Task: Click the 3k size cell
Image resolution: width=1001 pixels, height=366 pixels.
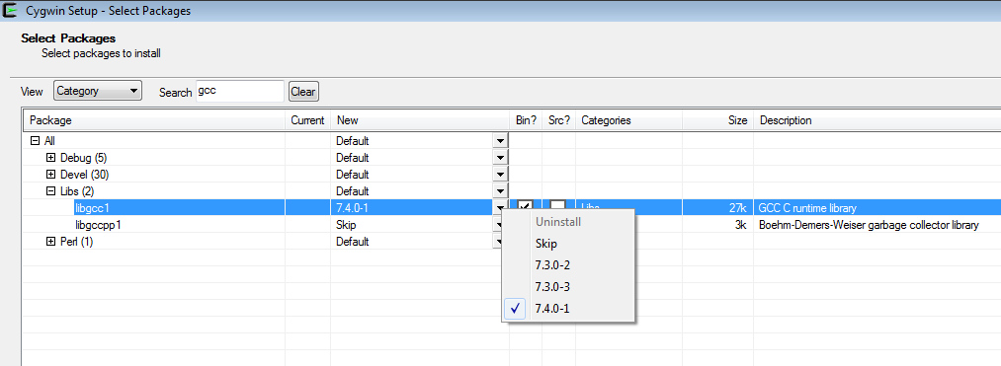Action: click(x=741, y=225)
